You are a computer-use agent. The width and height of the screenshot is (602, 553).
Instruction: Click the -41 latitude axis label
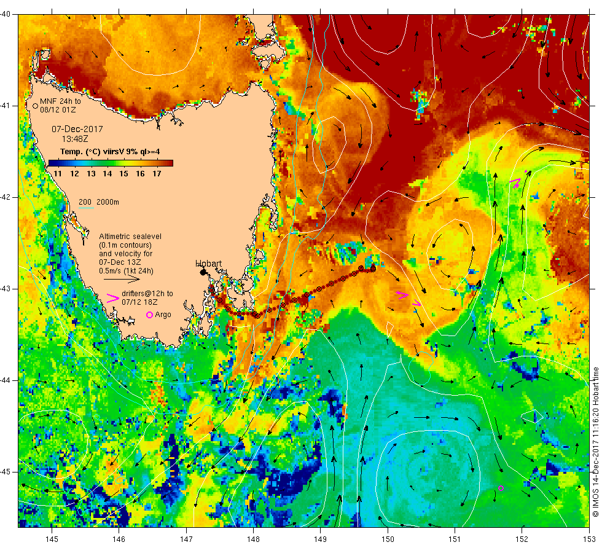(6, 106)
